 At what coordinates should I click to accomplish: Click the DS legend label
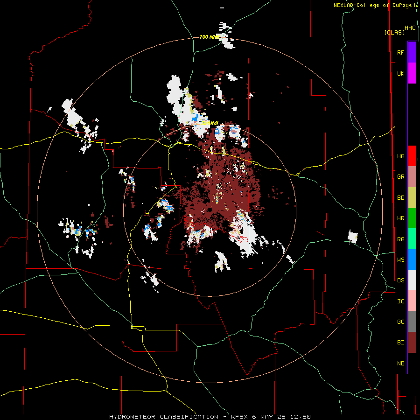pyautogui.click(x=400, y=280)
